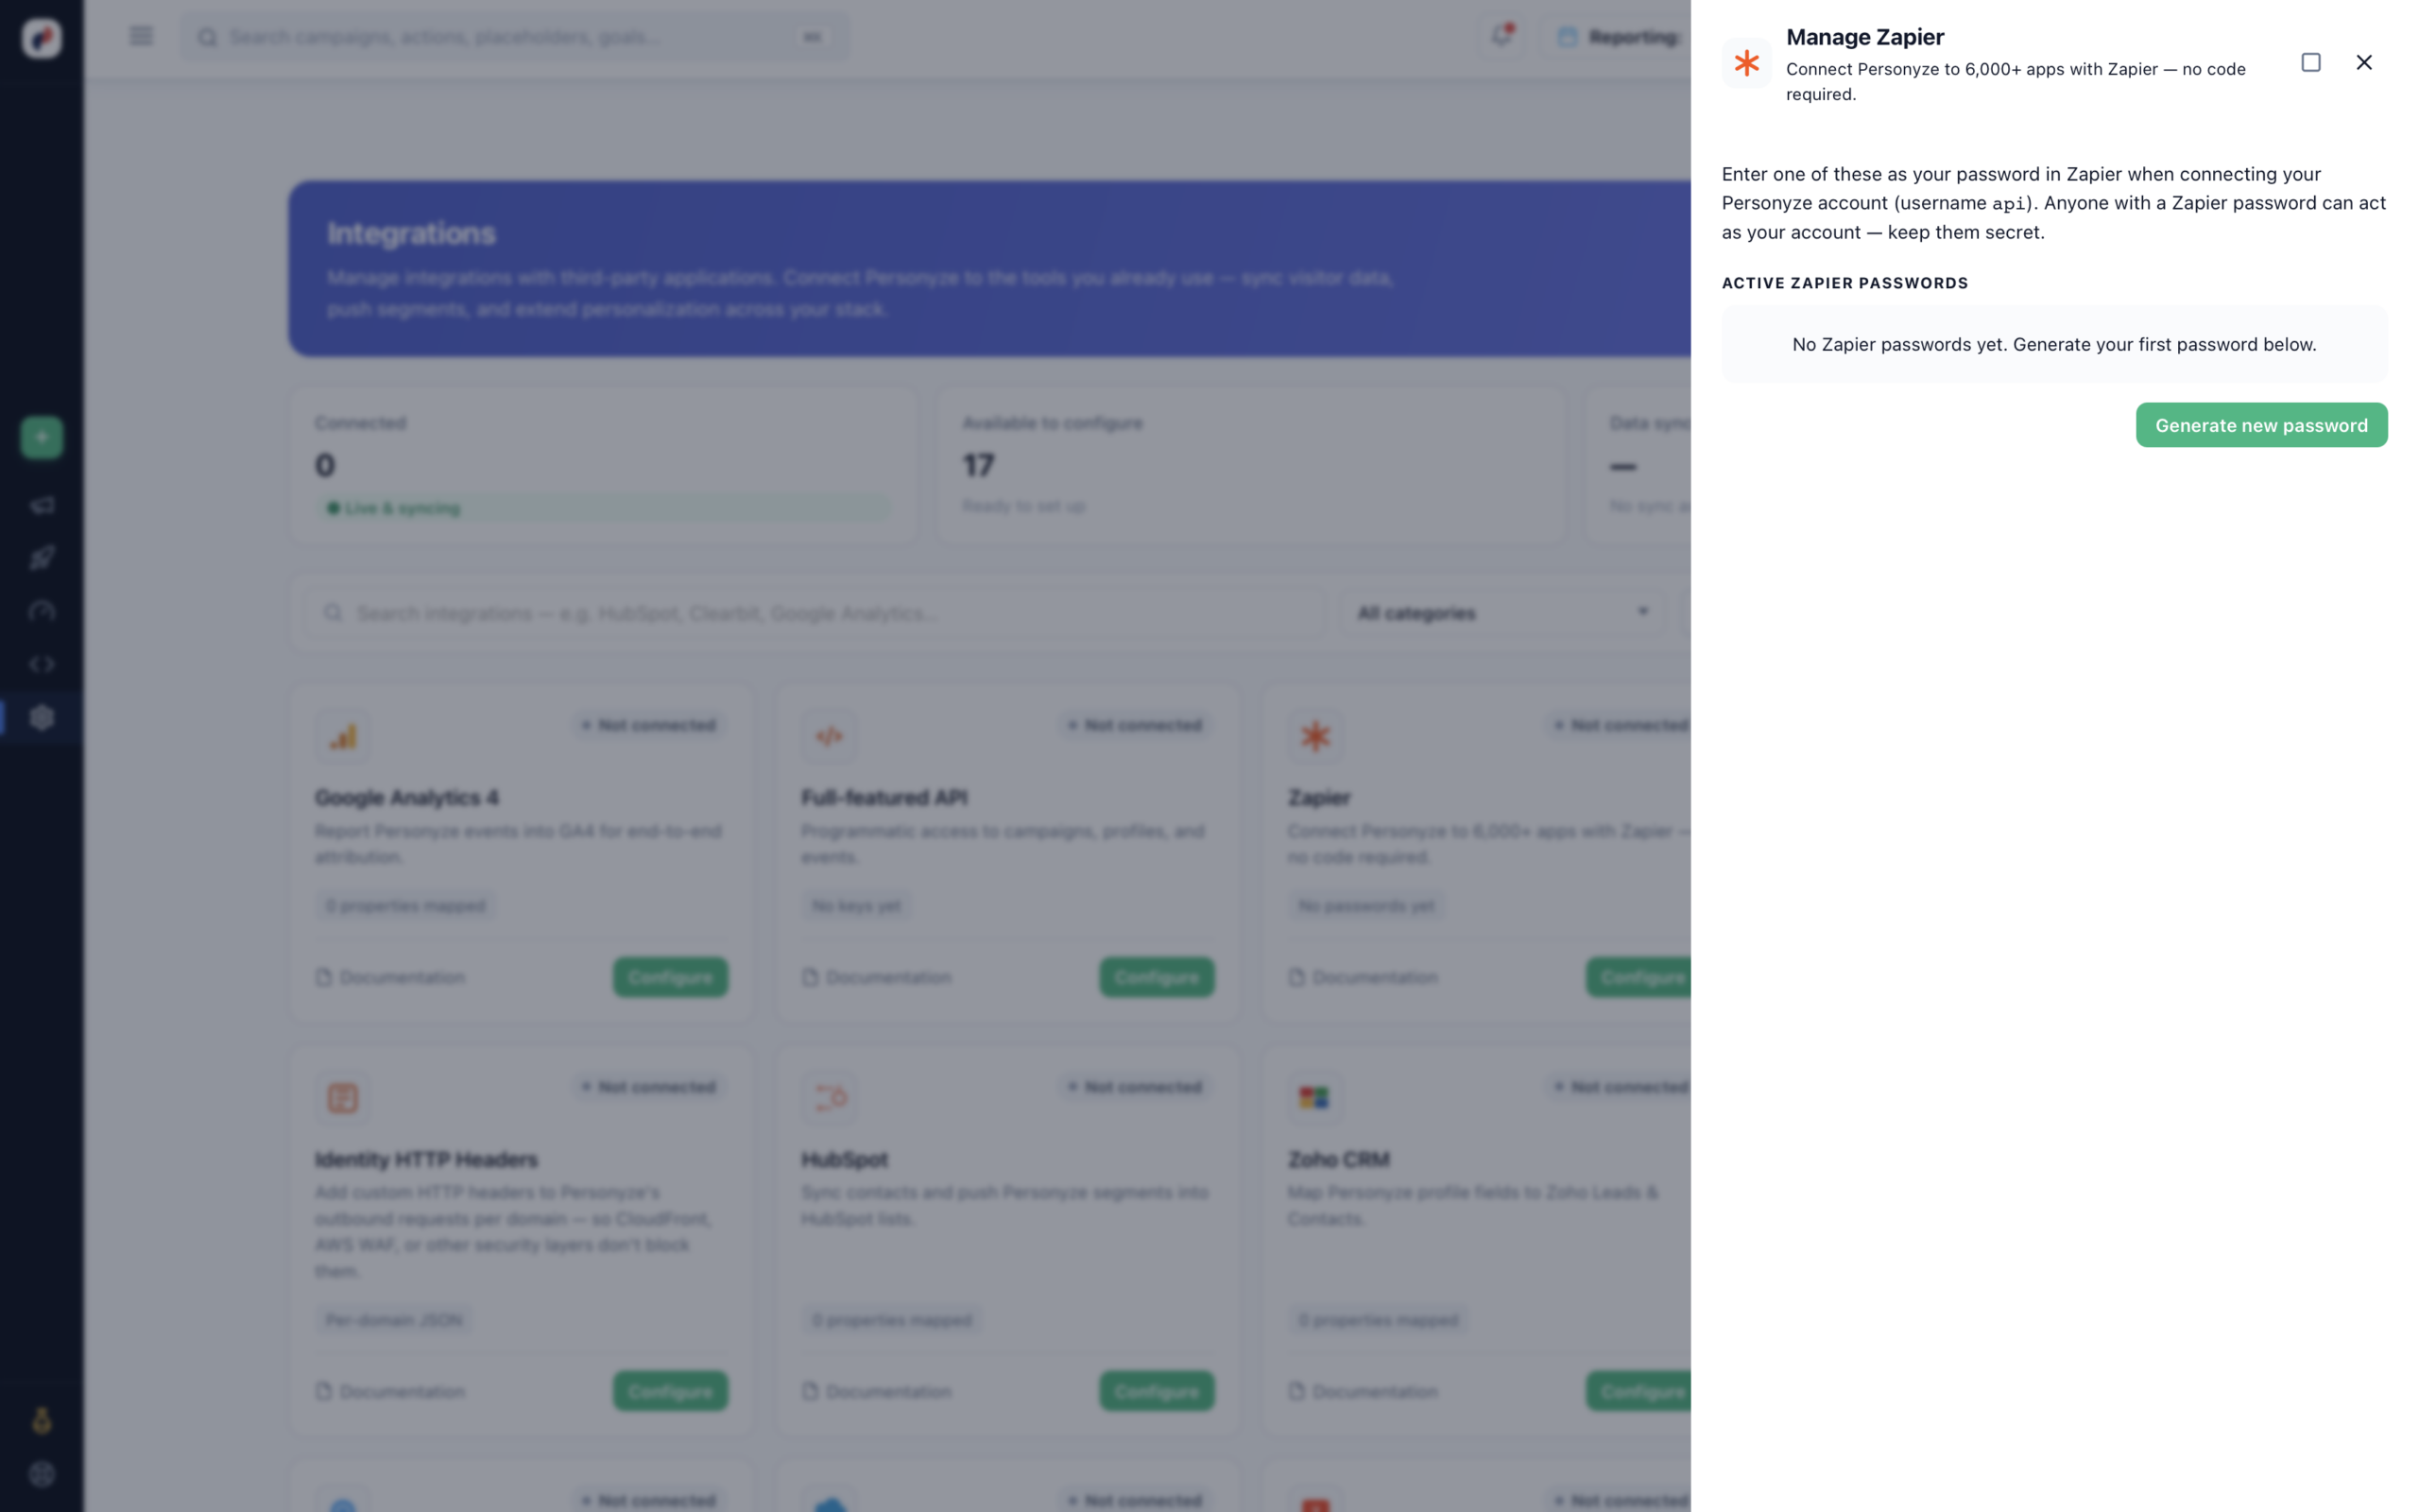Expand the Manage Zapier panel to fullscreen
Viewport: 2419px width, 1512px height.
[x=2311, y=62]
